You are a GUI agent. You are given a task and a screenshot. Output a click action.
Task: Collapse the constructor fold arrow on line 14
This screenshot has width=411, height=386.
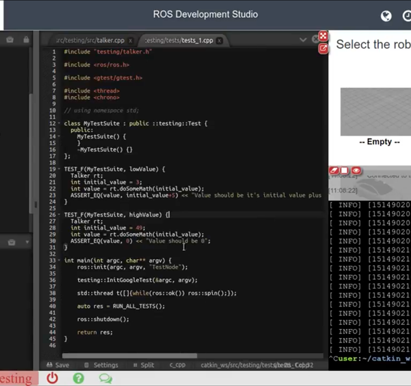point(59,136)
